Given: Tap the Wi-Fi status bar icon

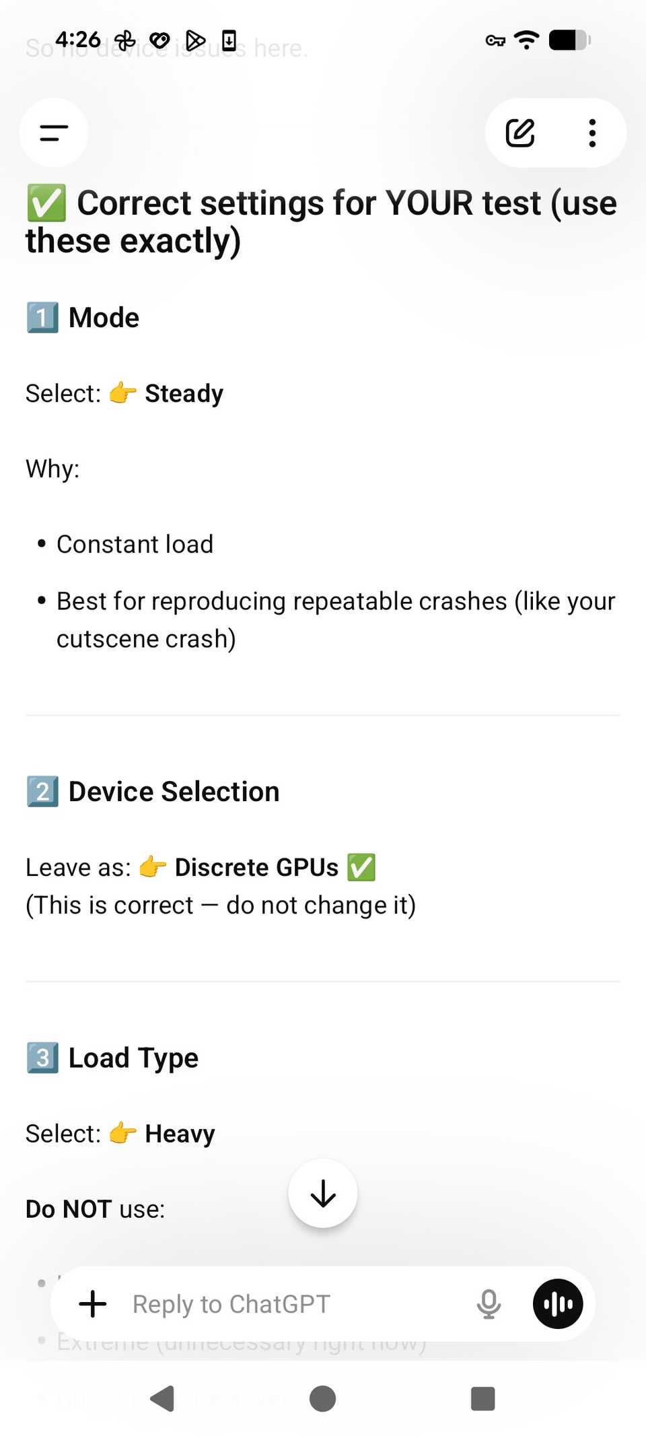Looking at the screenshot, I should pos(526,40).
